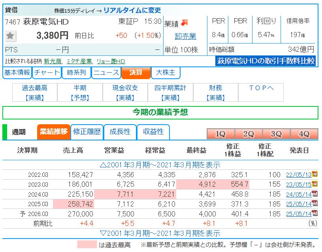Select the 業績推移 sub-tab
This screenshot has width=322, height=252.
click(53, 132)
